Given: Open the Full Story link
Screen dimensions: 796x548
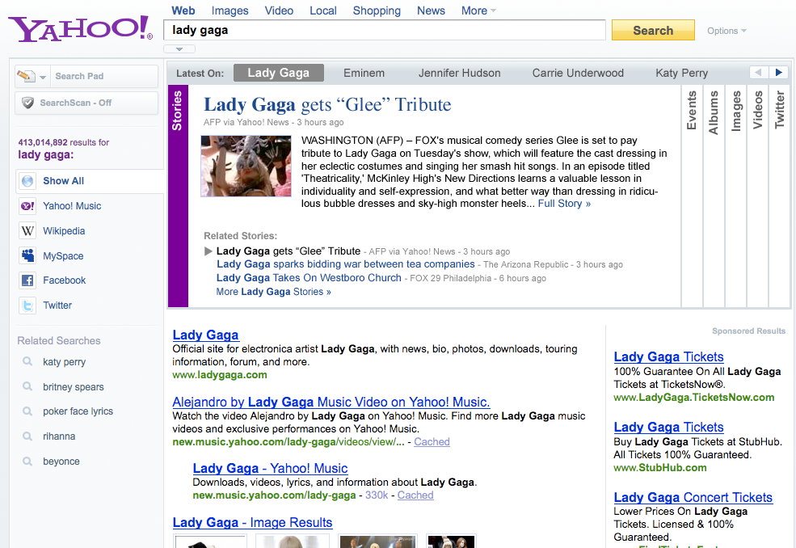Looking at the screenshot, I should coord(564,204).
